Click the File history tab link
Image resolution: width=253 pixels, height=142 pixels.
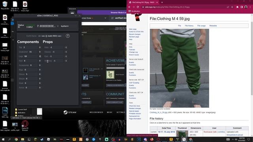[189, 26]
